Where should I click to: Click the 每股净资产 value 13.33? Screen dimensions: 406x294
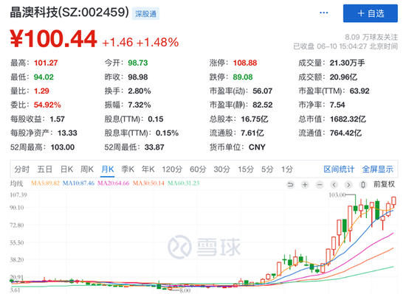coord(67,133)
